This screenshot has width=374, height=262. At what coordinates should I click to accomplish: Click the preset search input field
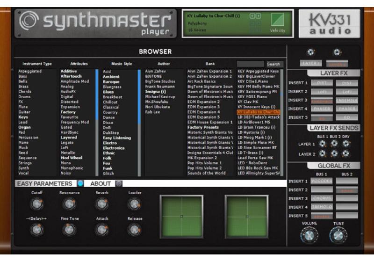click(x=251, y=64)
